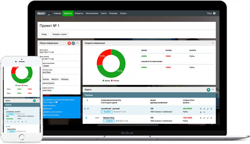Click the 400/40000 rate value on laptop
This screenshot has width=250, height=144.
(x=187, y=109)
